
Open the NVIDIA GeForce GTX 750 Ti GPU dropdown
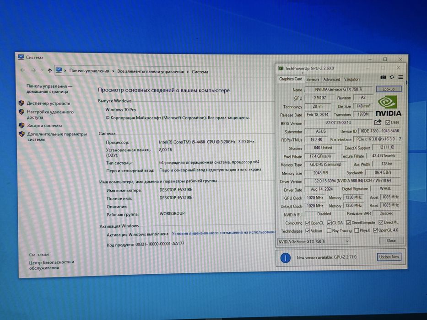(313, 241)
